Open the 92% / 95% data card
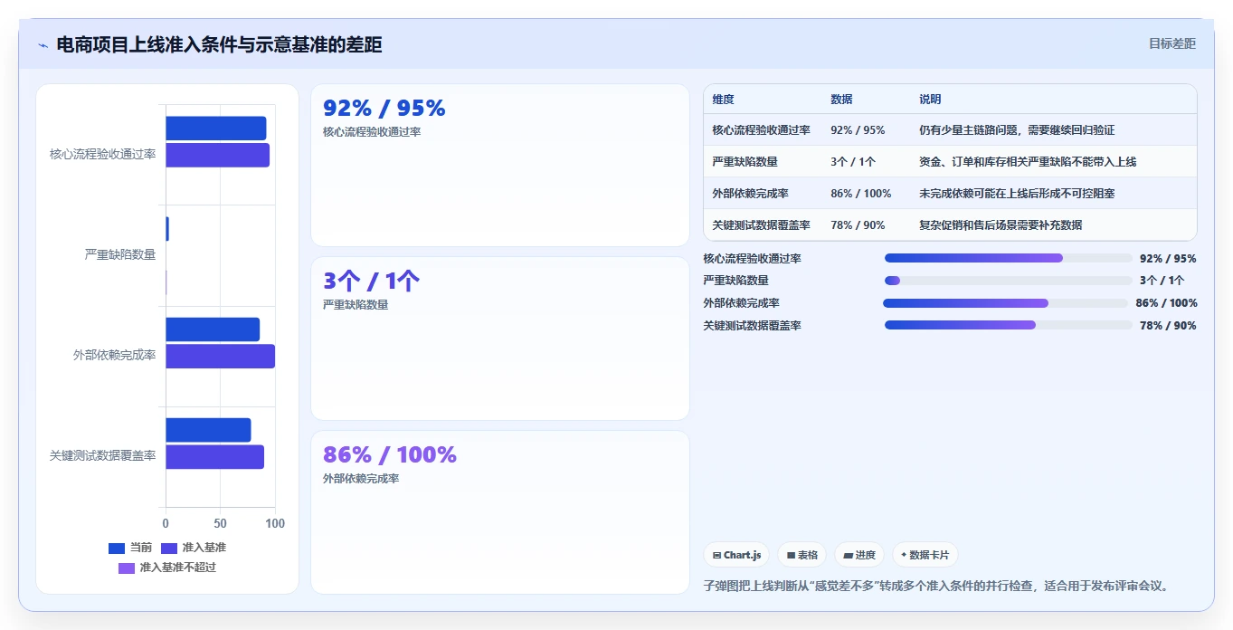Image resolution: width=1233 pixels, height=630 pixels. [500, 165]
